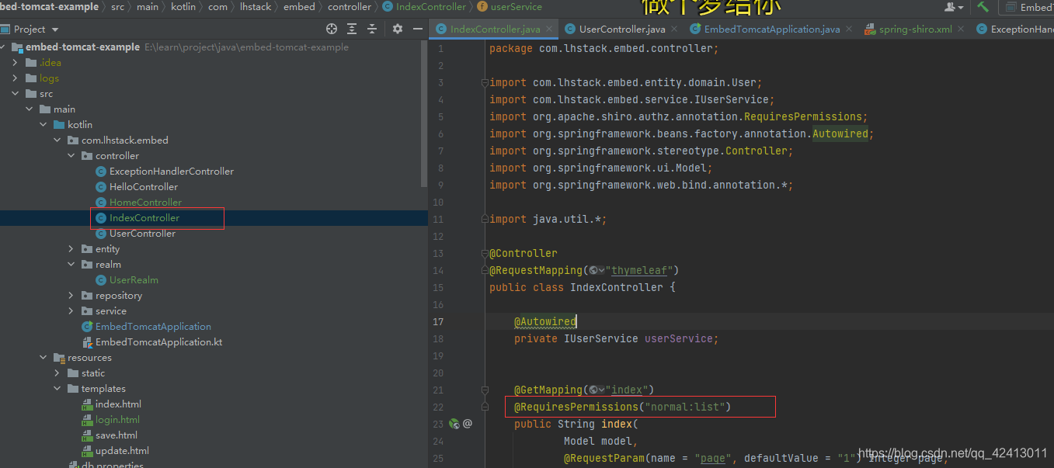
Task: Collapse the templates folder
Action: [x=57, y=389]
